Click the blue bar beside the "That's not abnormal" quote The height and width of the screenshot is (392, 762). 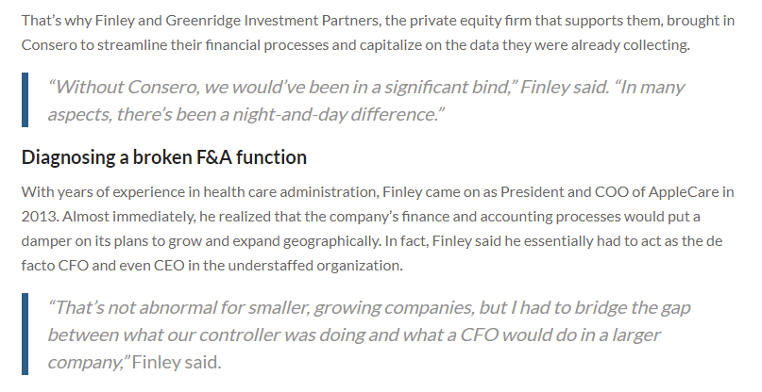25,335
